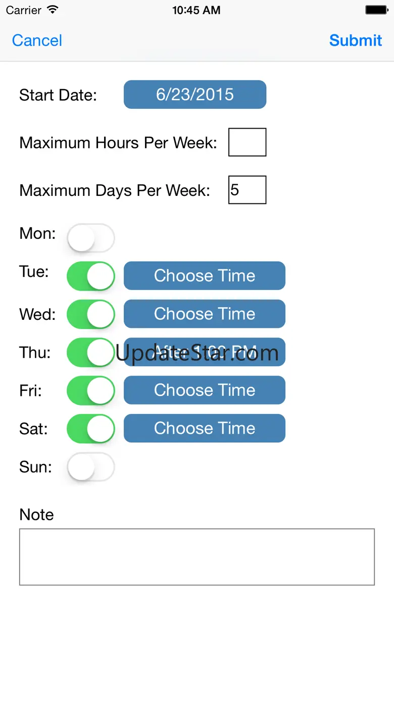Enable the Sun availability switch
Viewport: 394px width, 702px height.
tap(91, 467)
